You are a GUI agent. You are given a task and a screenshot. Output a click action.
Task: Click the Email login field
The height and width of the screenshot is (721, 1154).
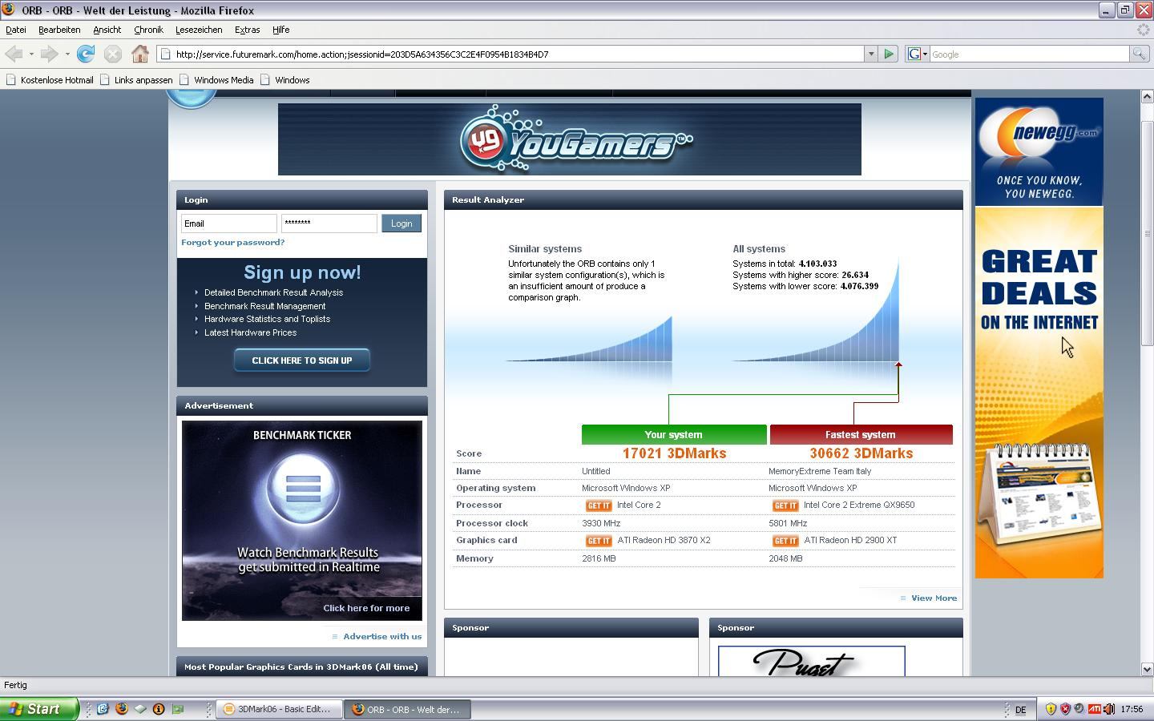coord(228,224)
